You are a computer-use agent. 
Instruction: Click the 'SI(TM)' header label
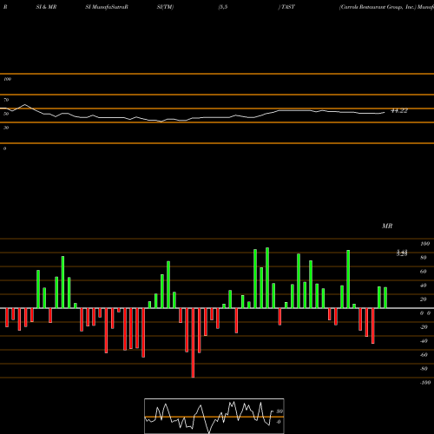pyautogui.click(x=165, y=7)
